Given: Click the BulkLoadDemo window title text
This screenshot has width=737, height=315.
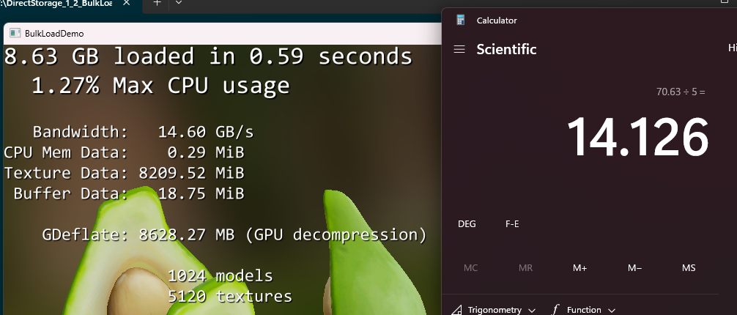Looking at the screenshot, I should [54, 34].
